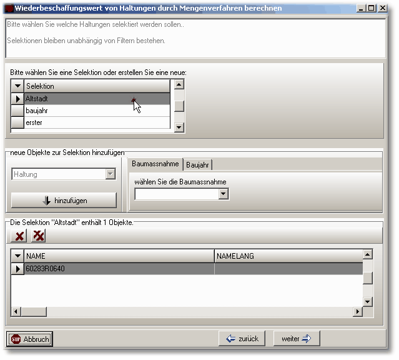Click the Abbruch cancel button
The image size is (399, 360).
click(x=30, y=339)
